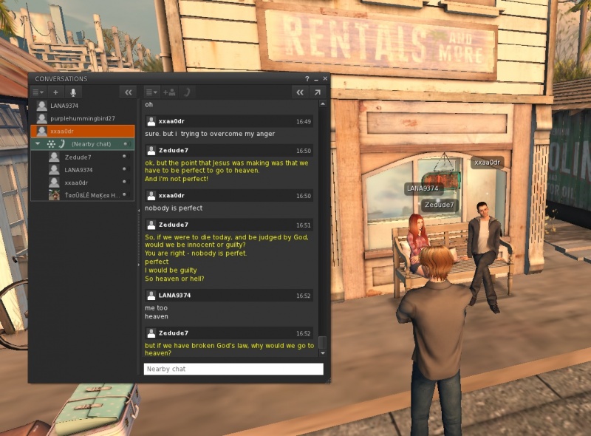
Task: Click Zedude7's avatar icon in chat message
Action: [151, 150]
